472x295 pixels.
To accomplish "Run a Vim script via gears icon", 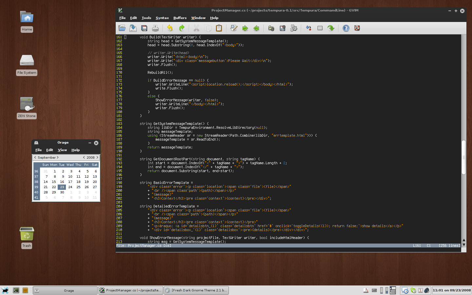I will click(294, 28).
